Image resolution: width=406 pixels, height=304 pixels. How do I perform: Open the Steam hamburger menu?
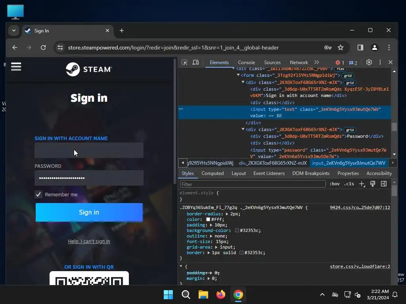16,66
